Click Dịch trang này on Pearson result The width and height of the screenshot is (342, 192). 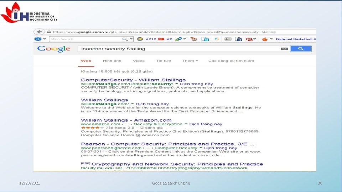coord(221,148)
